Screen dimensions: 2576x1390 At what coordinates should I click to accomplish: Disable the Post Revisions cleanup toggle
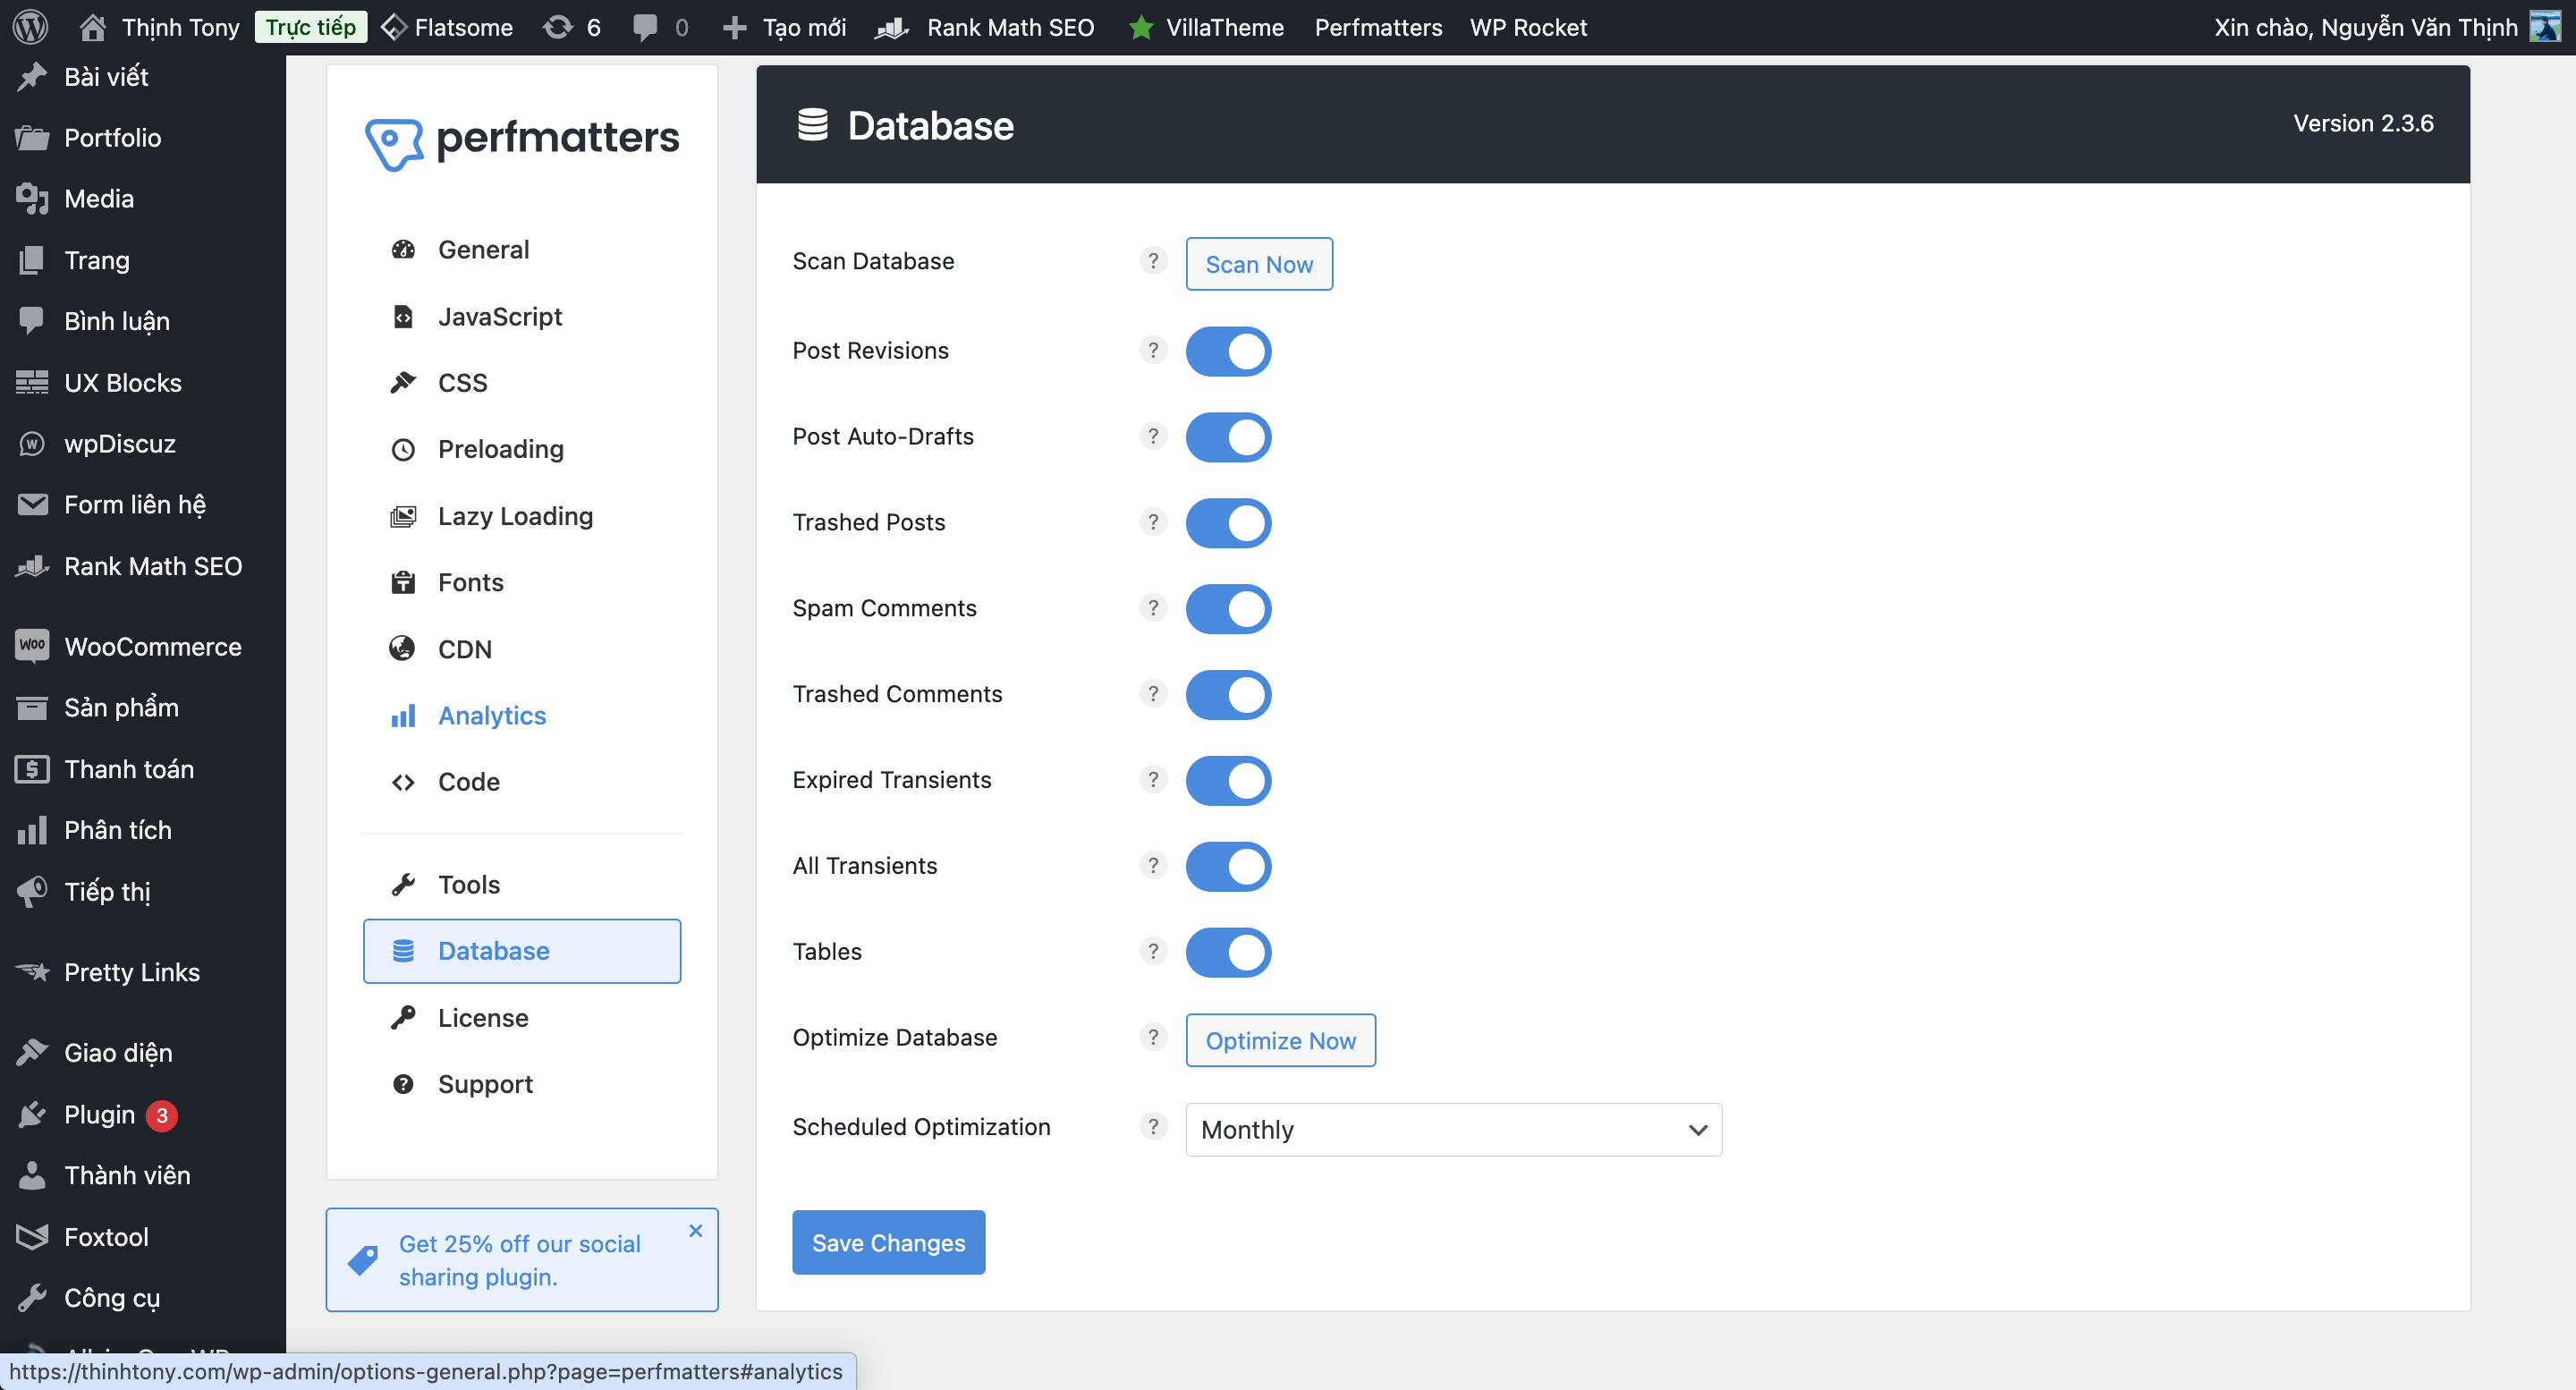1228,351
